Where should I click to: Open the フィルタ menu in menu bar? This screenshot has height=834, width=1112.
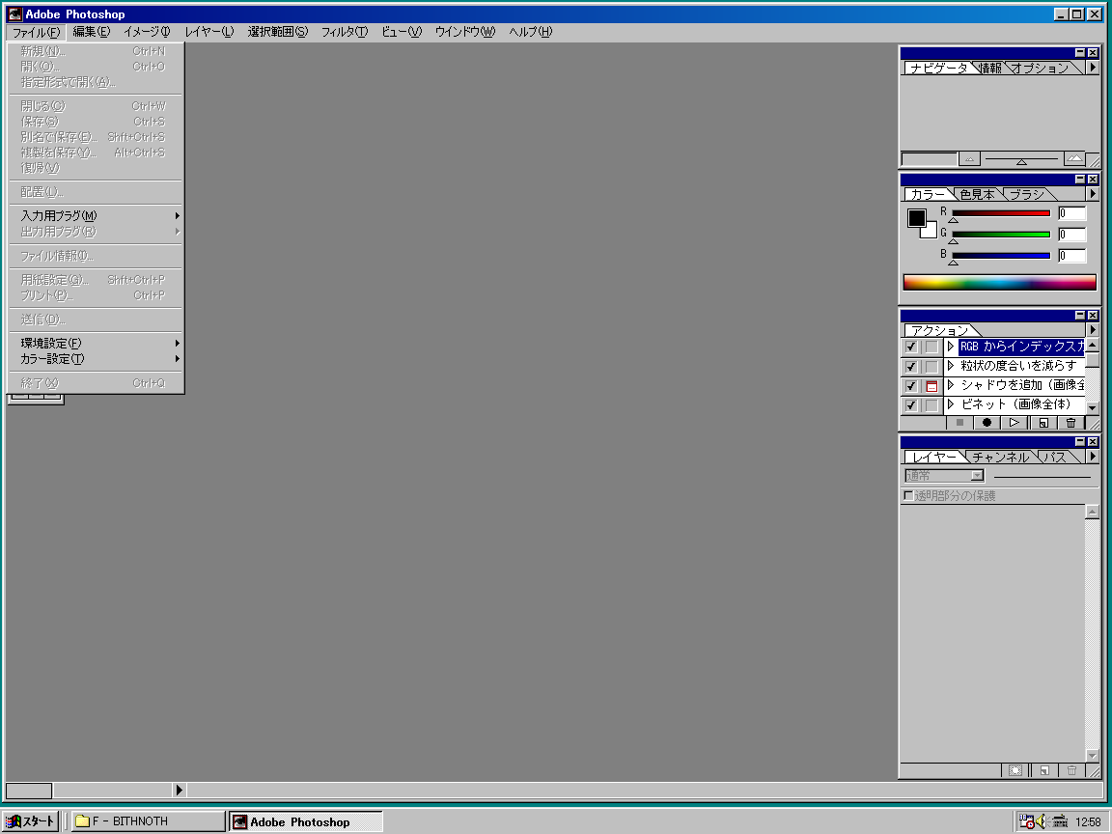[x=344, y=32]
